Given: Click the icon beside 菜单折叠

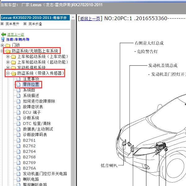Looking at the screenshot, I should tap(25, 24).
